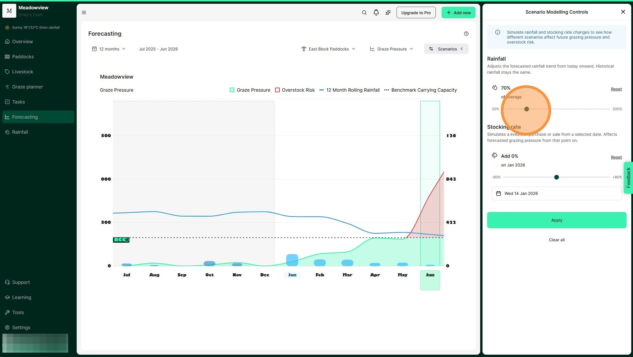Open the 12 months period dropdown

click(109, 49)
